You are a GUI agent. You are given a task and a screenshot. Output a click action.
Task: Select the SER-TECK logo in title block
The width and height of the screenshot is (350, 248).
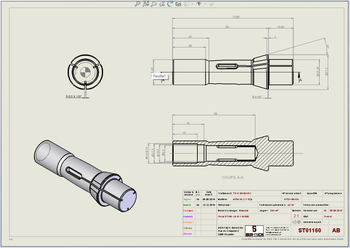point(254,231)
